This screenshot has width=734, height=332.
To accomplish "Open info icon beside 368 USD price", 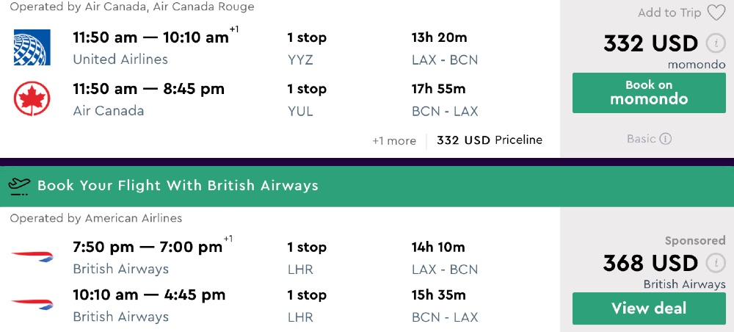I will pyautogui.click(x=716, y=263).
